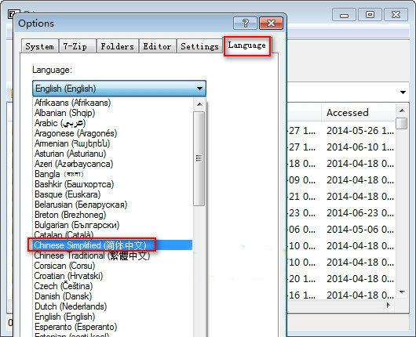Viewport: 416px width, 337px height.
Task: Select Chinese Simplified in the list
Action: click(113, 245)
